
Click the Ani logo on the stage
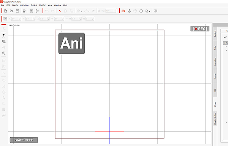(71, 43)
